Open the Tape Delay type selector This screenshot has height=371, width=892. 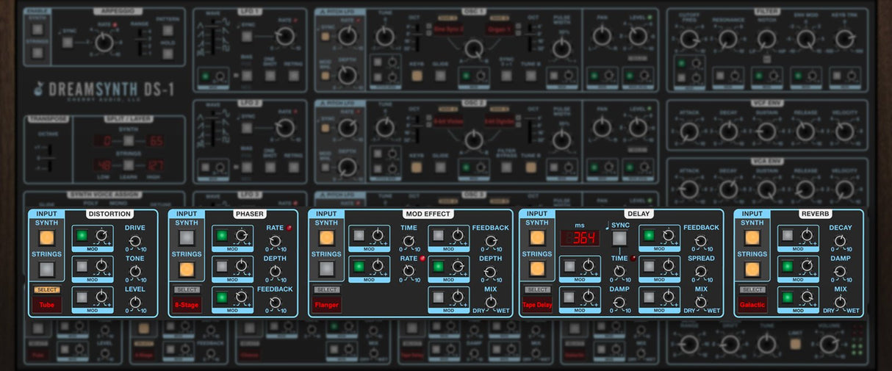click(537, 305)
